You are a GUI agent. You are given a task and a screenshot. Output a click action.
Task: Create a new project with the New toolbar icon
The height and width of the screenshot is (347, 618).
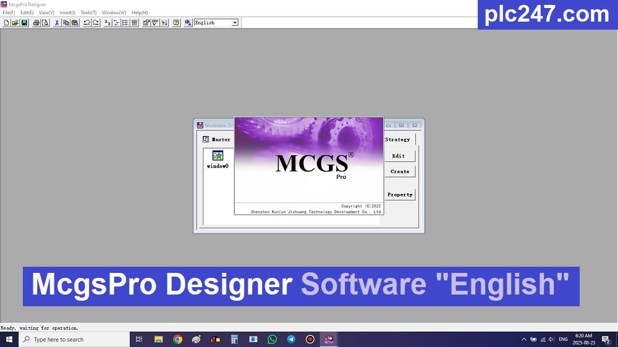tap(6, 23)
